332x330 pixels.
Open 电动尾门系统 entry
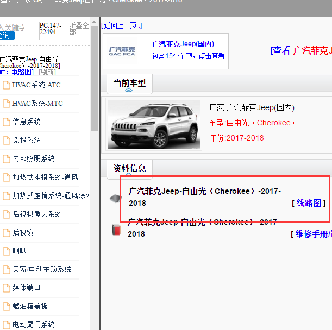coord(34,324)
